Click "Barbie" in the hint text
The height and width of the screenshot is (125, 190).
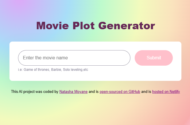[56, 70]
